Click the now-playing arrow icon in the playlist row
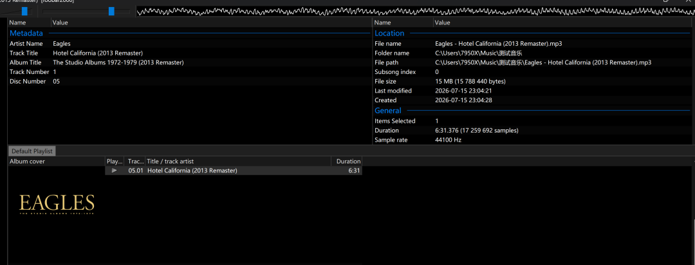The image size is (695, 265). 115,170
